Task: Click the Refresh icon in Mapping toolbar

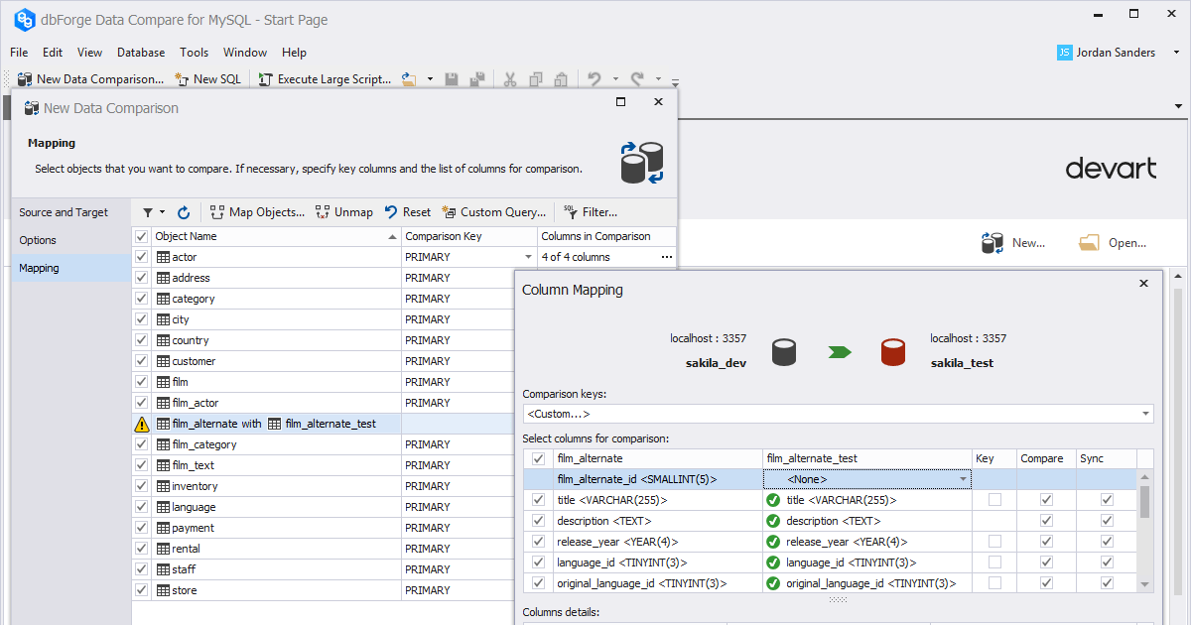Action: coord(184,212)
